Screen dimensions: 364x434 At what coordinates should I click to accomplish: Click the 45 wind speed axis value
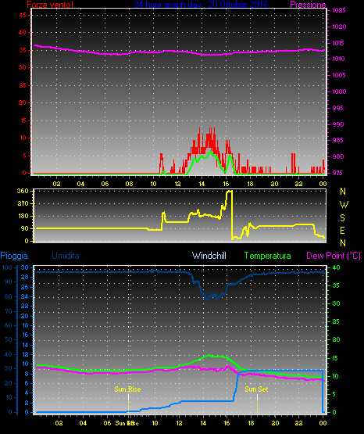coord(23,15)
